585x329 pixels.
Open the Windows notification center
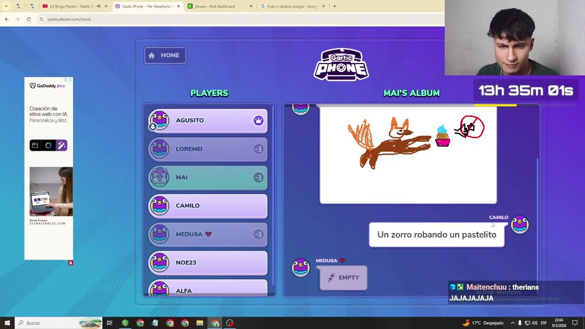pos(575,323)
